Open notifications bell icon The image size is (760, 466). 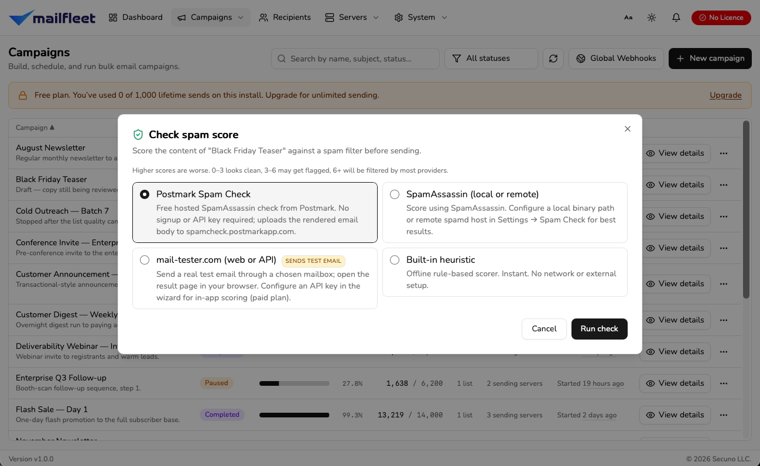tap(676, 18)
